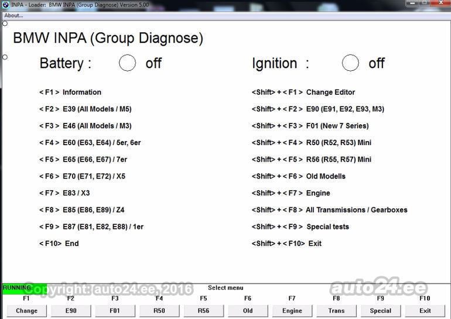Select the 'Change Editor' shift entry
Viewport: 451px width, 319px height.
tap(303, 92)
